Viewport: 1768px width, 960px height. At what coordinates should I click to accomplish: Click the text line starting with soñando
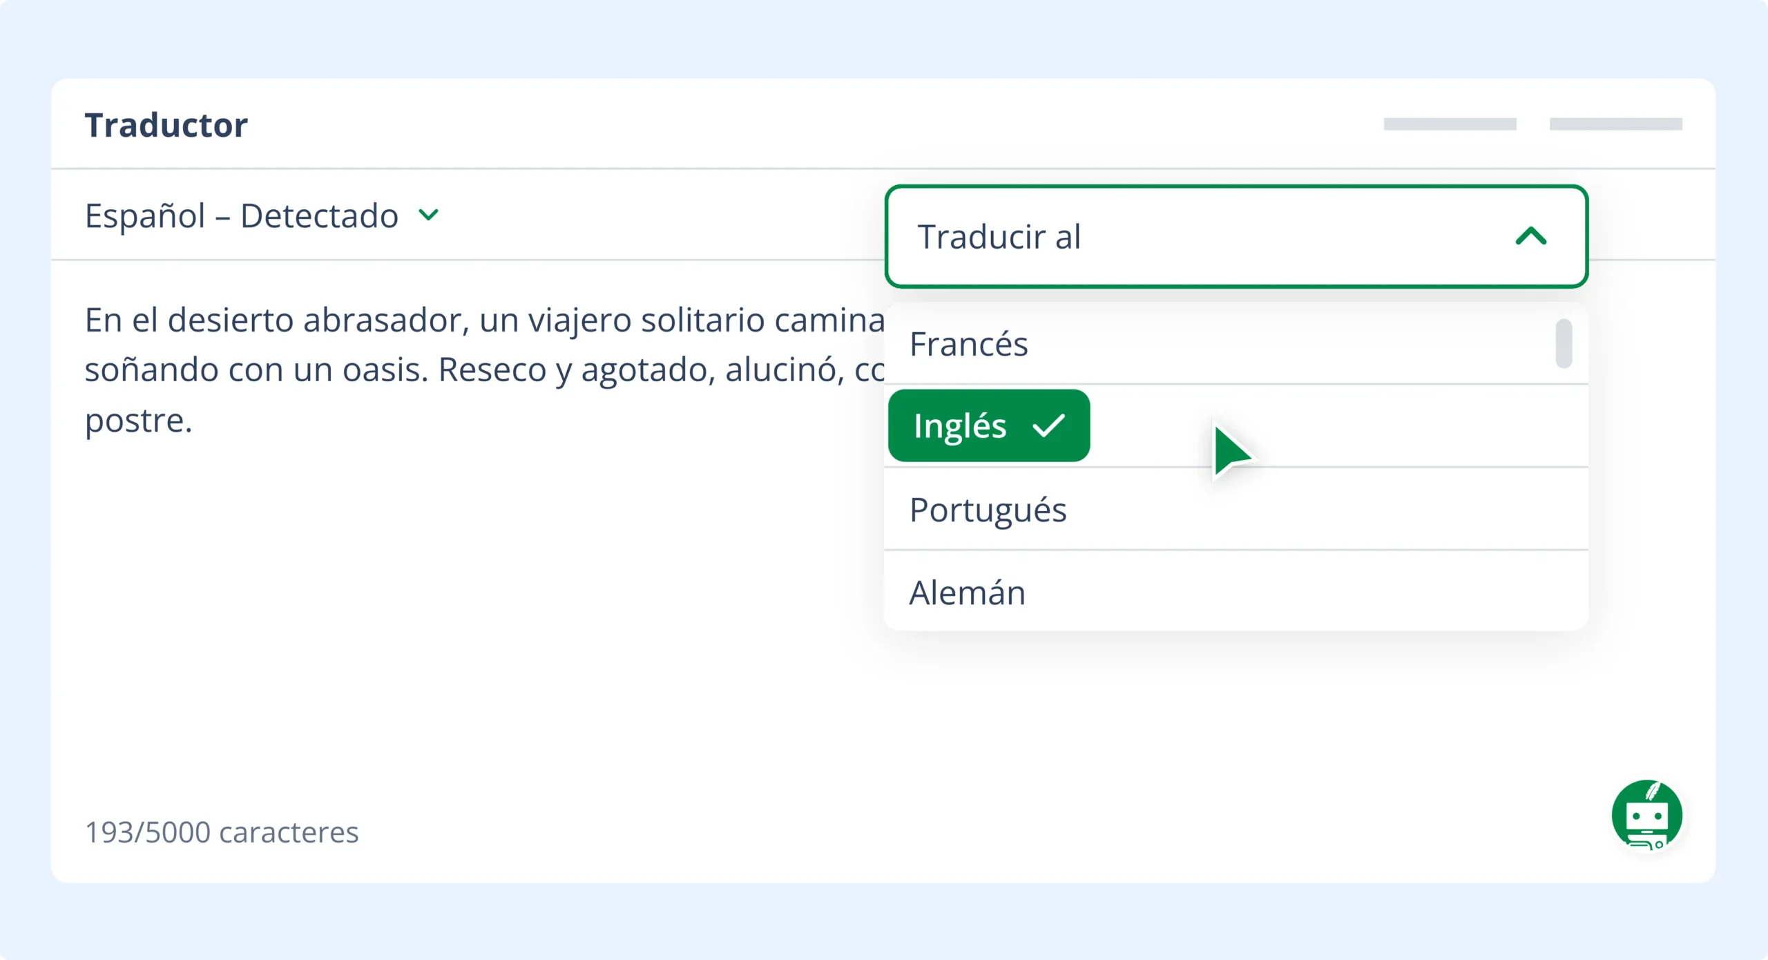tap(483, 370)
